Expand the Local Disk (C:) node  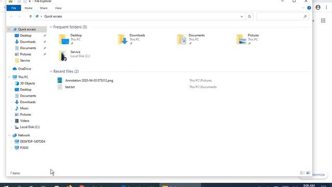11,127
